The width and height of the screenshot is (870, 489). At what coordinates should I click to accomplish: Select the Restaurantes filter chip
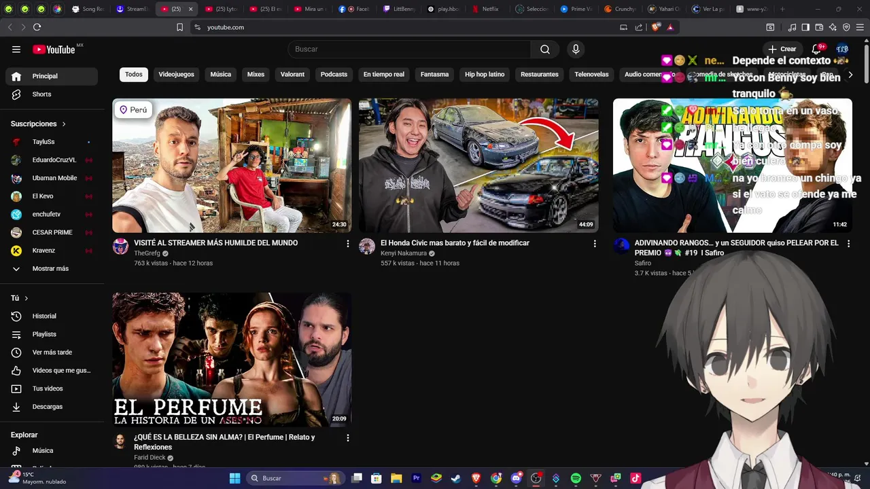(x=540, y=74)
